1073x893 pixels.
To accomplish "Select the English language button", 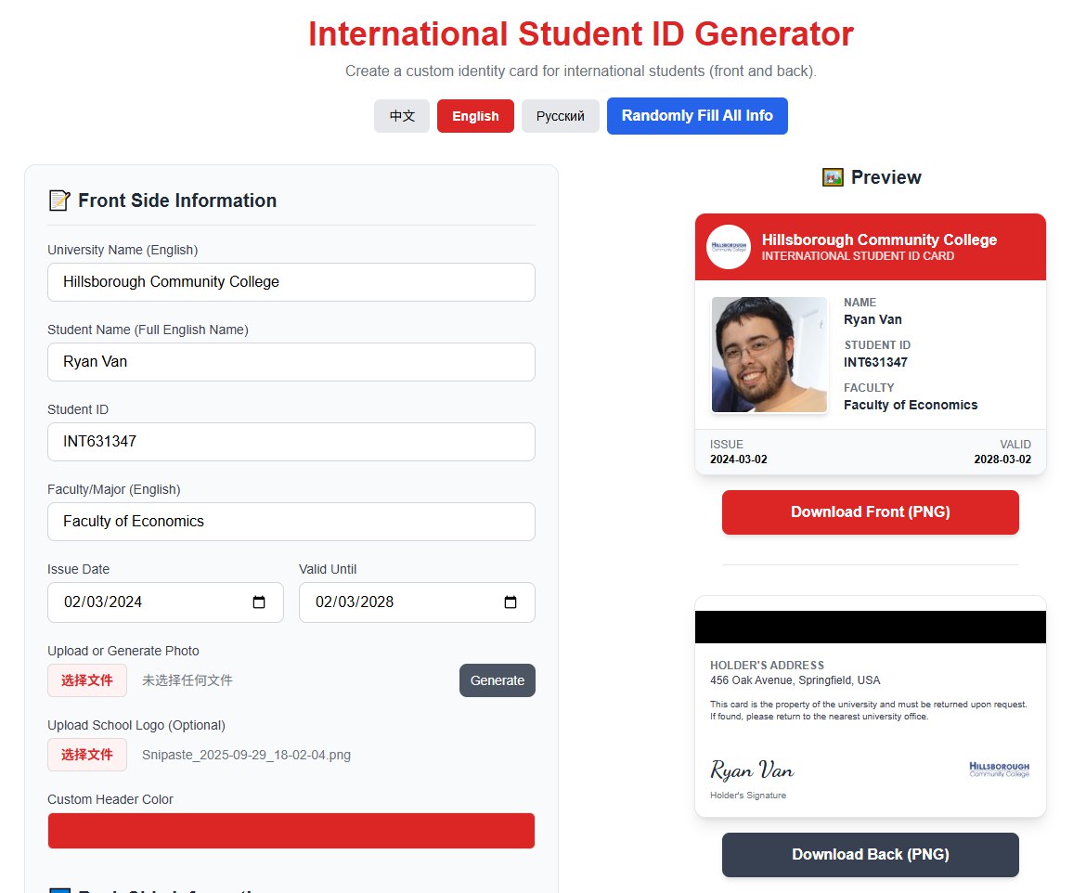I will [x=475, y=116].
